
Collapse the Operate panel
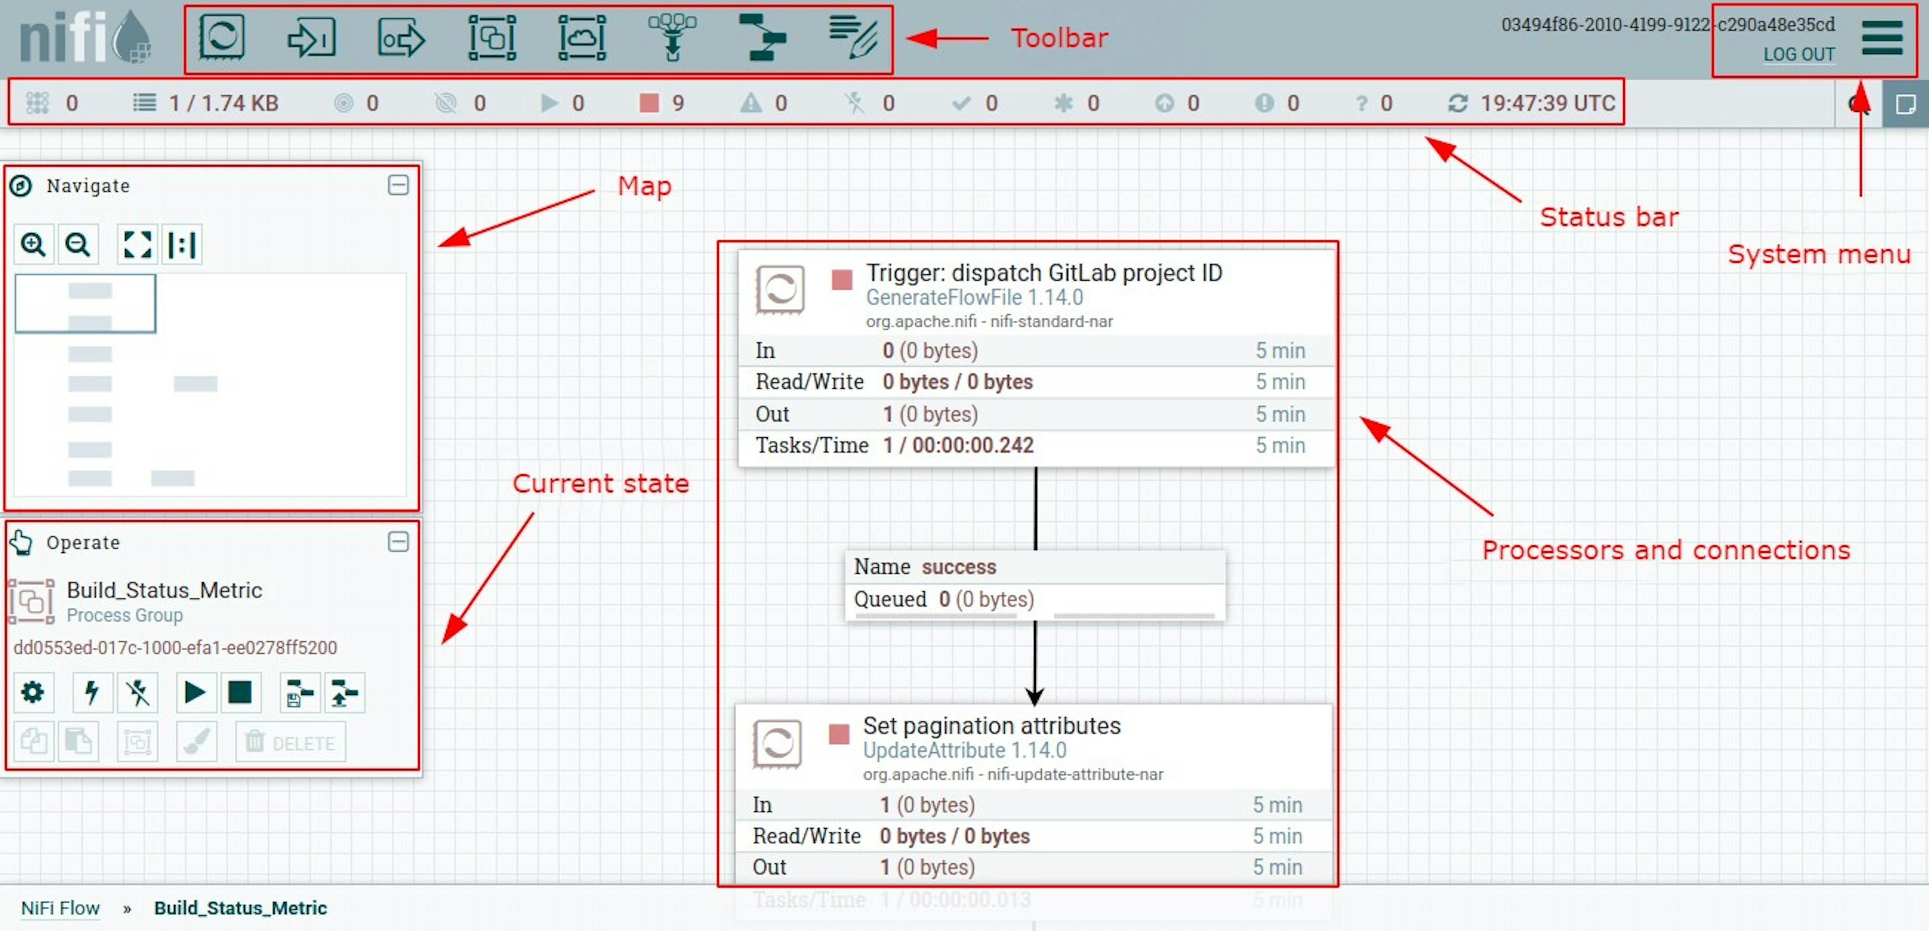click(x=399, y=542)
